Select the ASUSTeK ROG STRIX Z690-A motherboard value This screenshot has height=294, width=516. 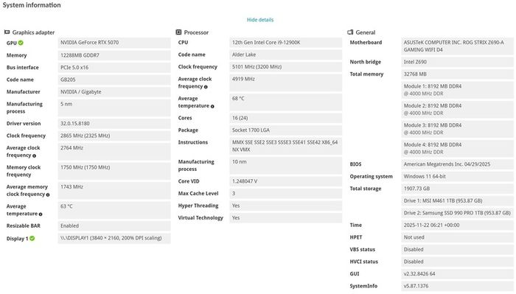[x=458, y=46]
